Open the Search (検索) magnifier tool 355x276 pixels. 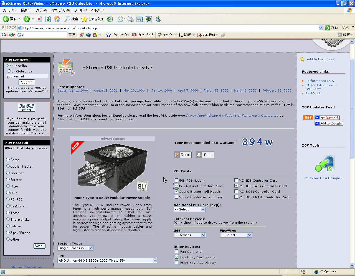pos(71,19)
